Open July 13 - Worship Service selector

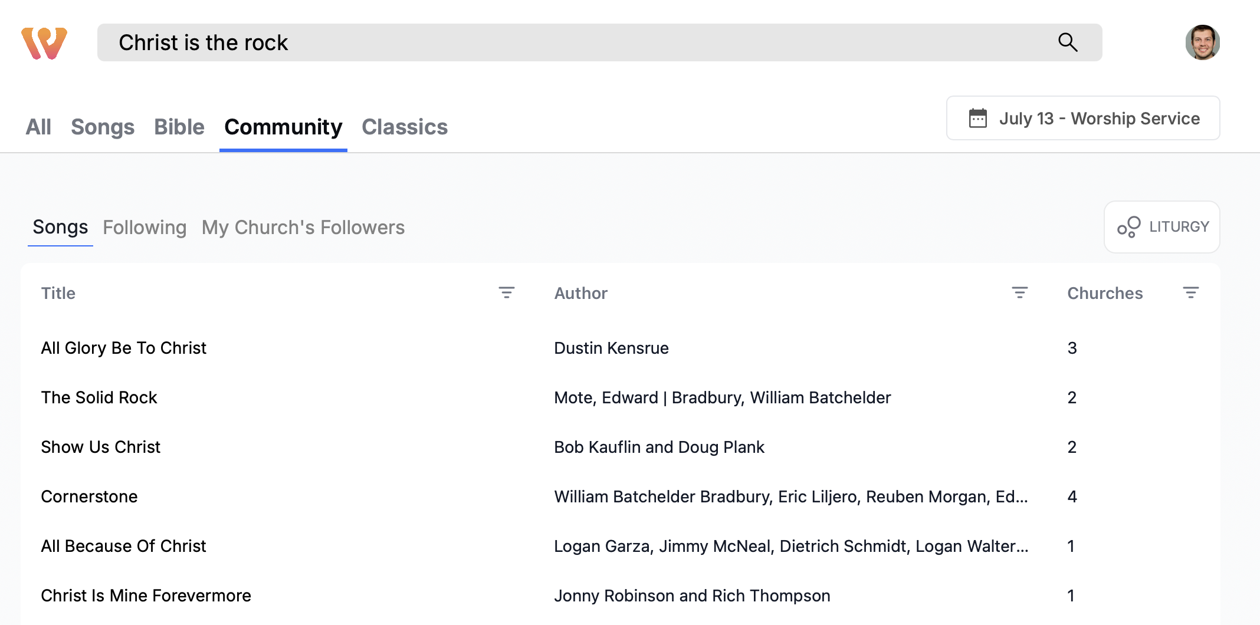(1083, 118)
